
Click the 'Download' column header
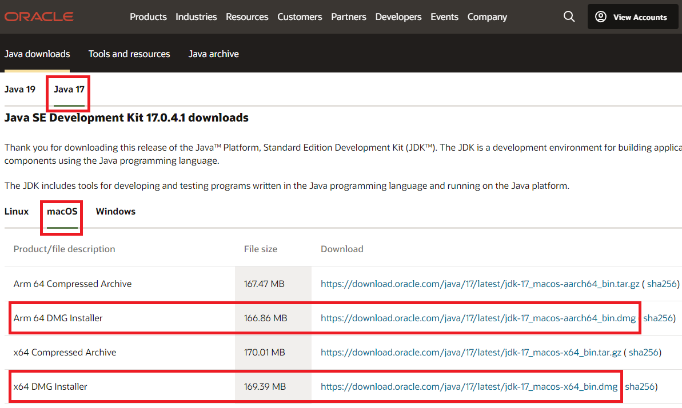[x=342, y=249]
